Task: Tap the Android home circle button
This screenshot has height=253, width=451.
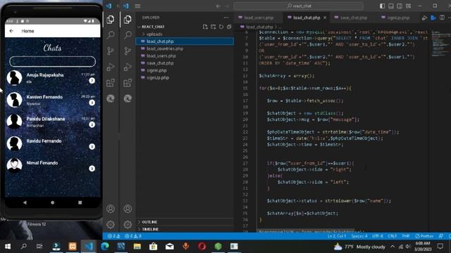Action: click(52, 202)
